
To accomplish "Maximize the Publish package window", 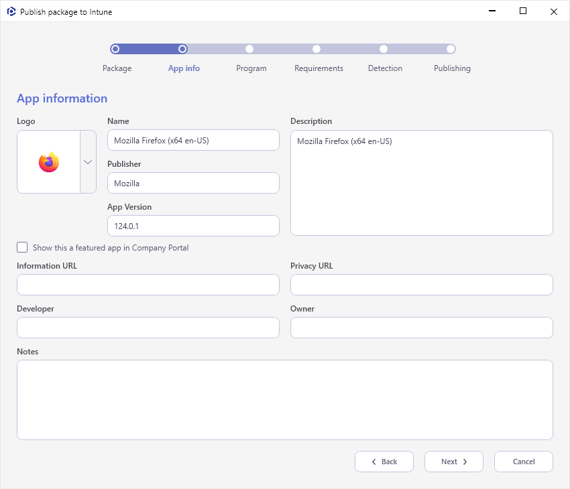I will (x=523, y=11).
